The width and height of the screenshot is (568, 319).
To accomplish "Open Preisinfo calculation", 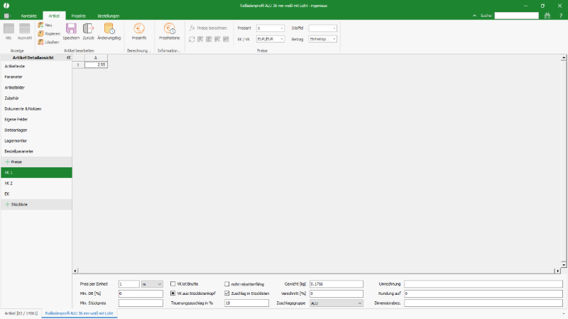I will (139, 31).
